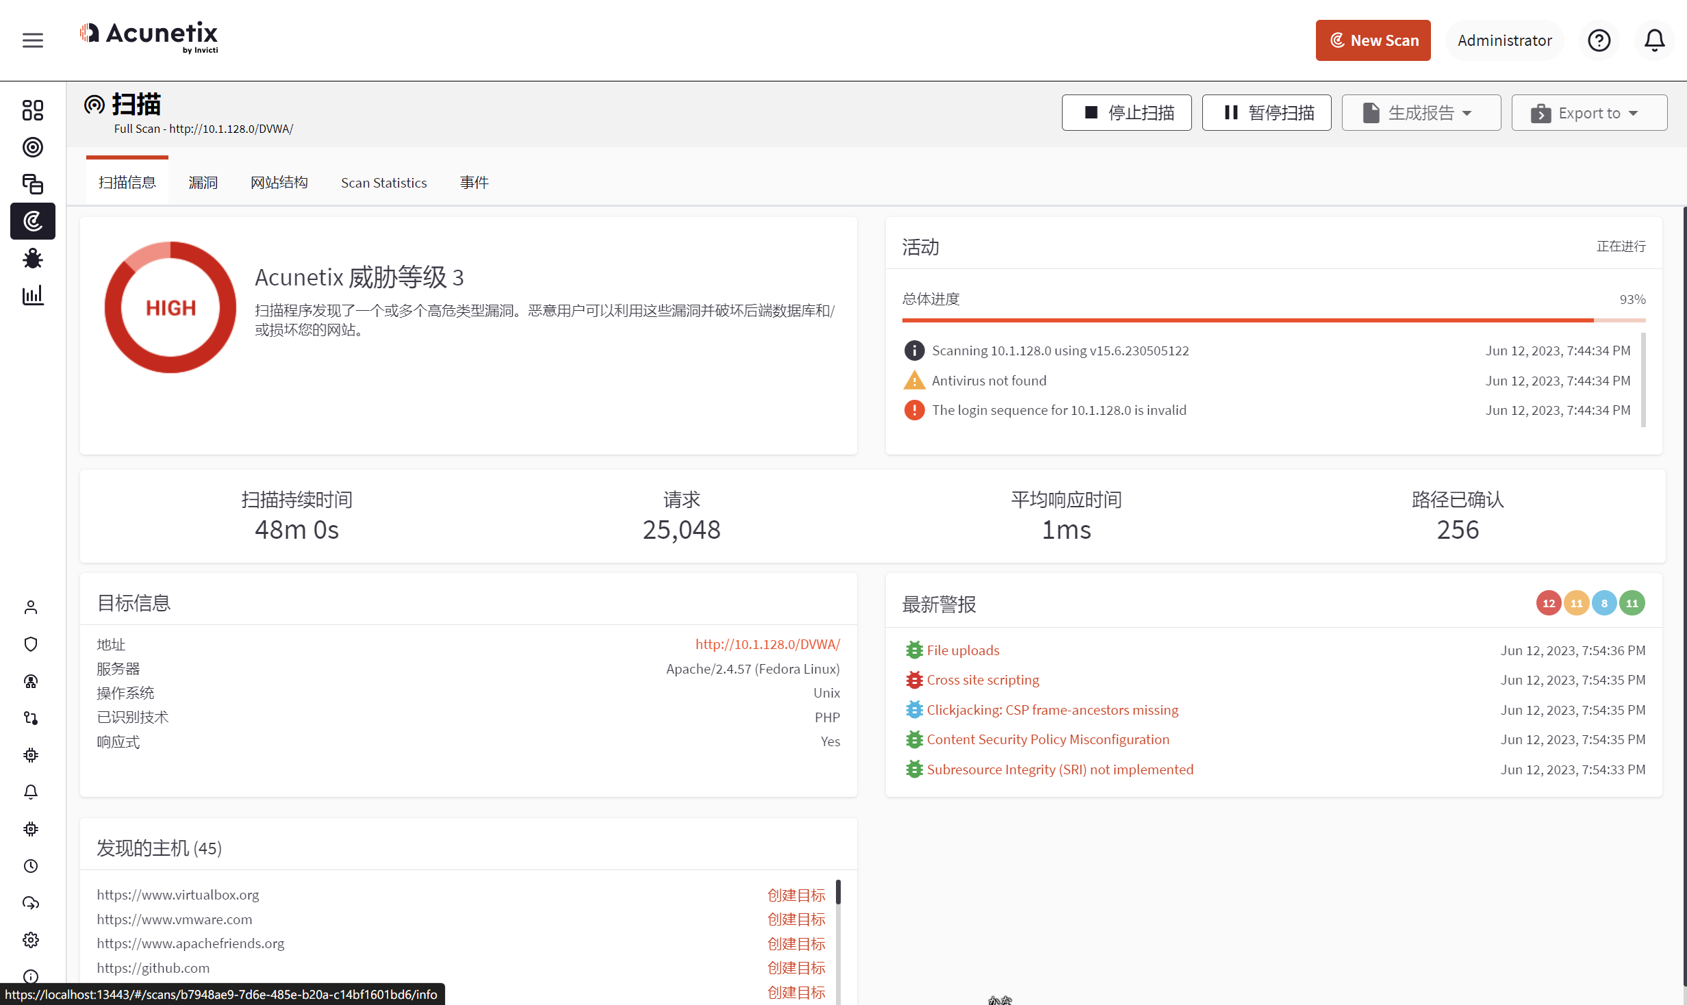1687x1005 pixels.
Task: Click the 停止扫描 button
Action: [x=1126, y=113]
